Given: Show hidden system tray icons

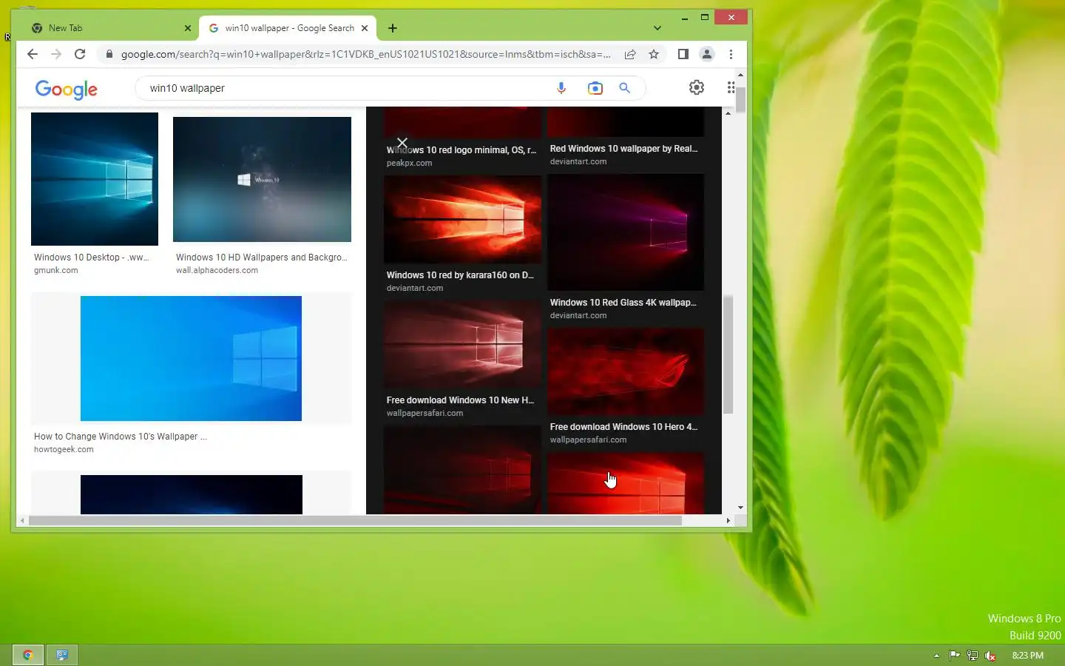Looking at the screenshot, I should click(936, 656).
